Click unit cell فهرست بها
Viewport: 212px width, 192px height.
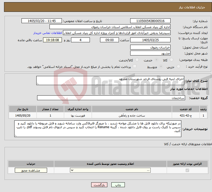pos(78,116)
